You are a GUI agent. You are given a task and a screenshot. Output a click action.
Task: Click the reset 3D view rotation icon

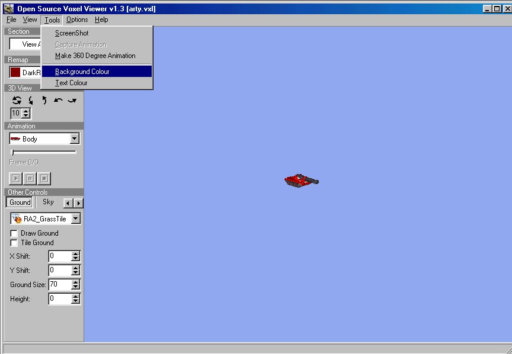coord(17,100)
